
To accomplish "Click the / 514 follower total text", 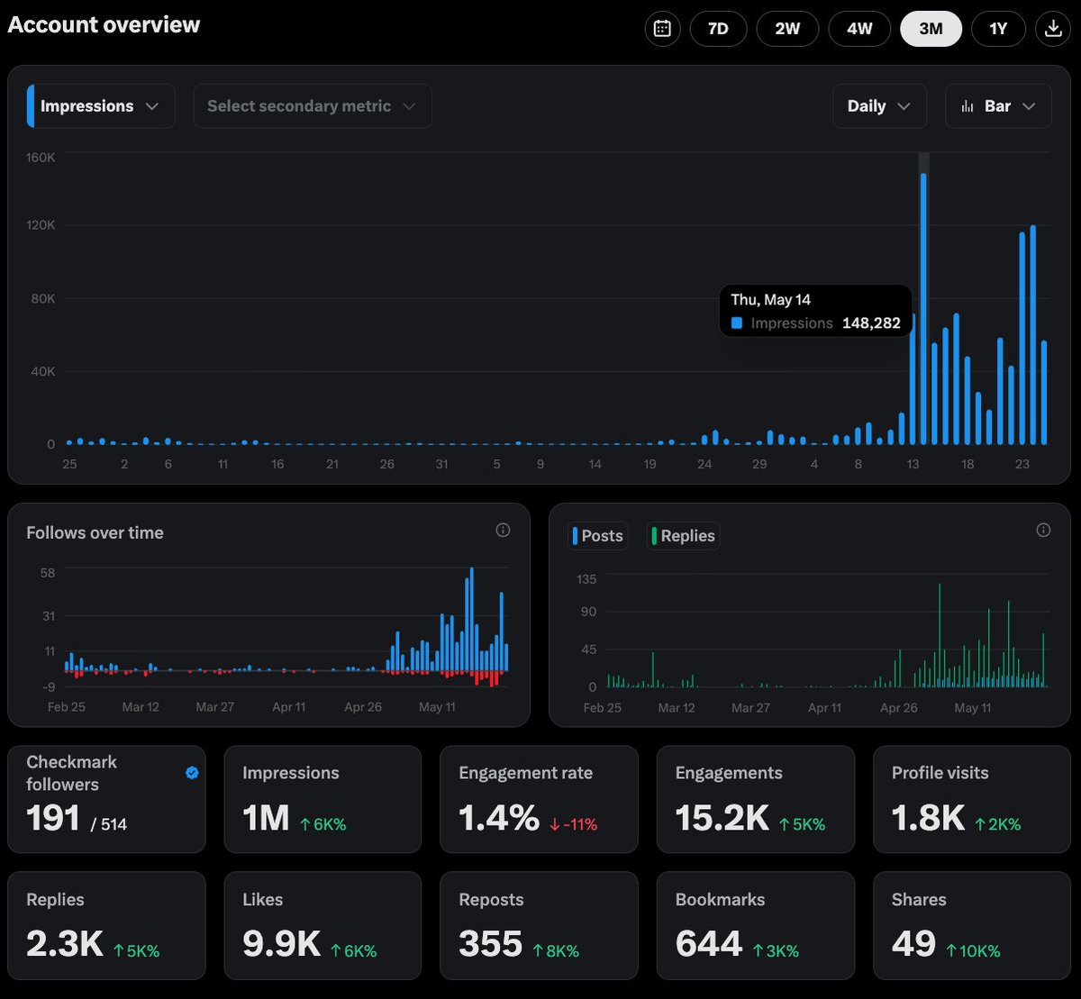I will [107, 824].
